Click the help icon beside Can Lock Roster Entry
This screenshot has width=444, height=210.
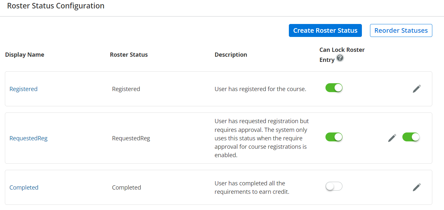[340, 58]
